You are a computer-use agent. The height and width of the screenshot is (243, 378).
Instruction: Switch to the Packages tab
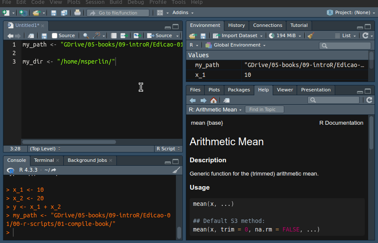238,90
